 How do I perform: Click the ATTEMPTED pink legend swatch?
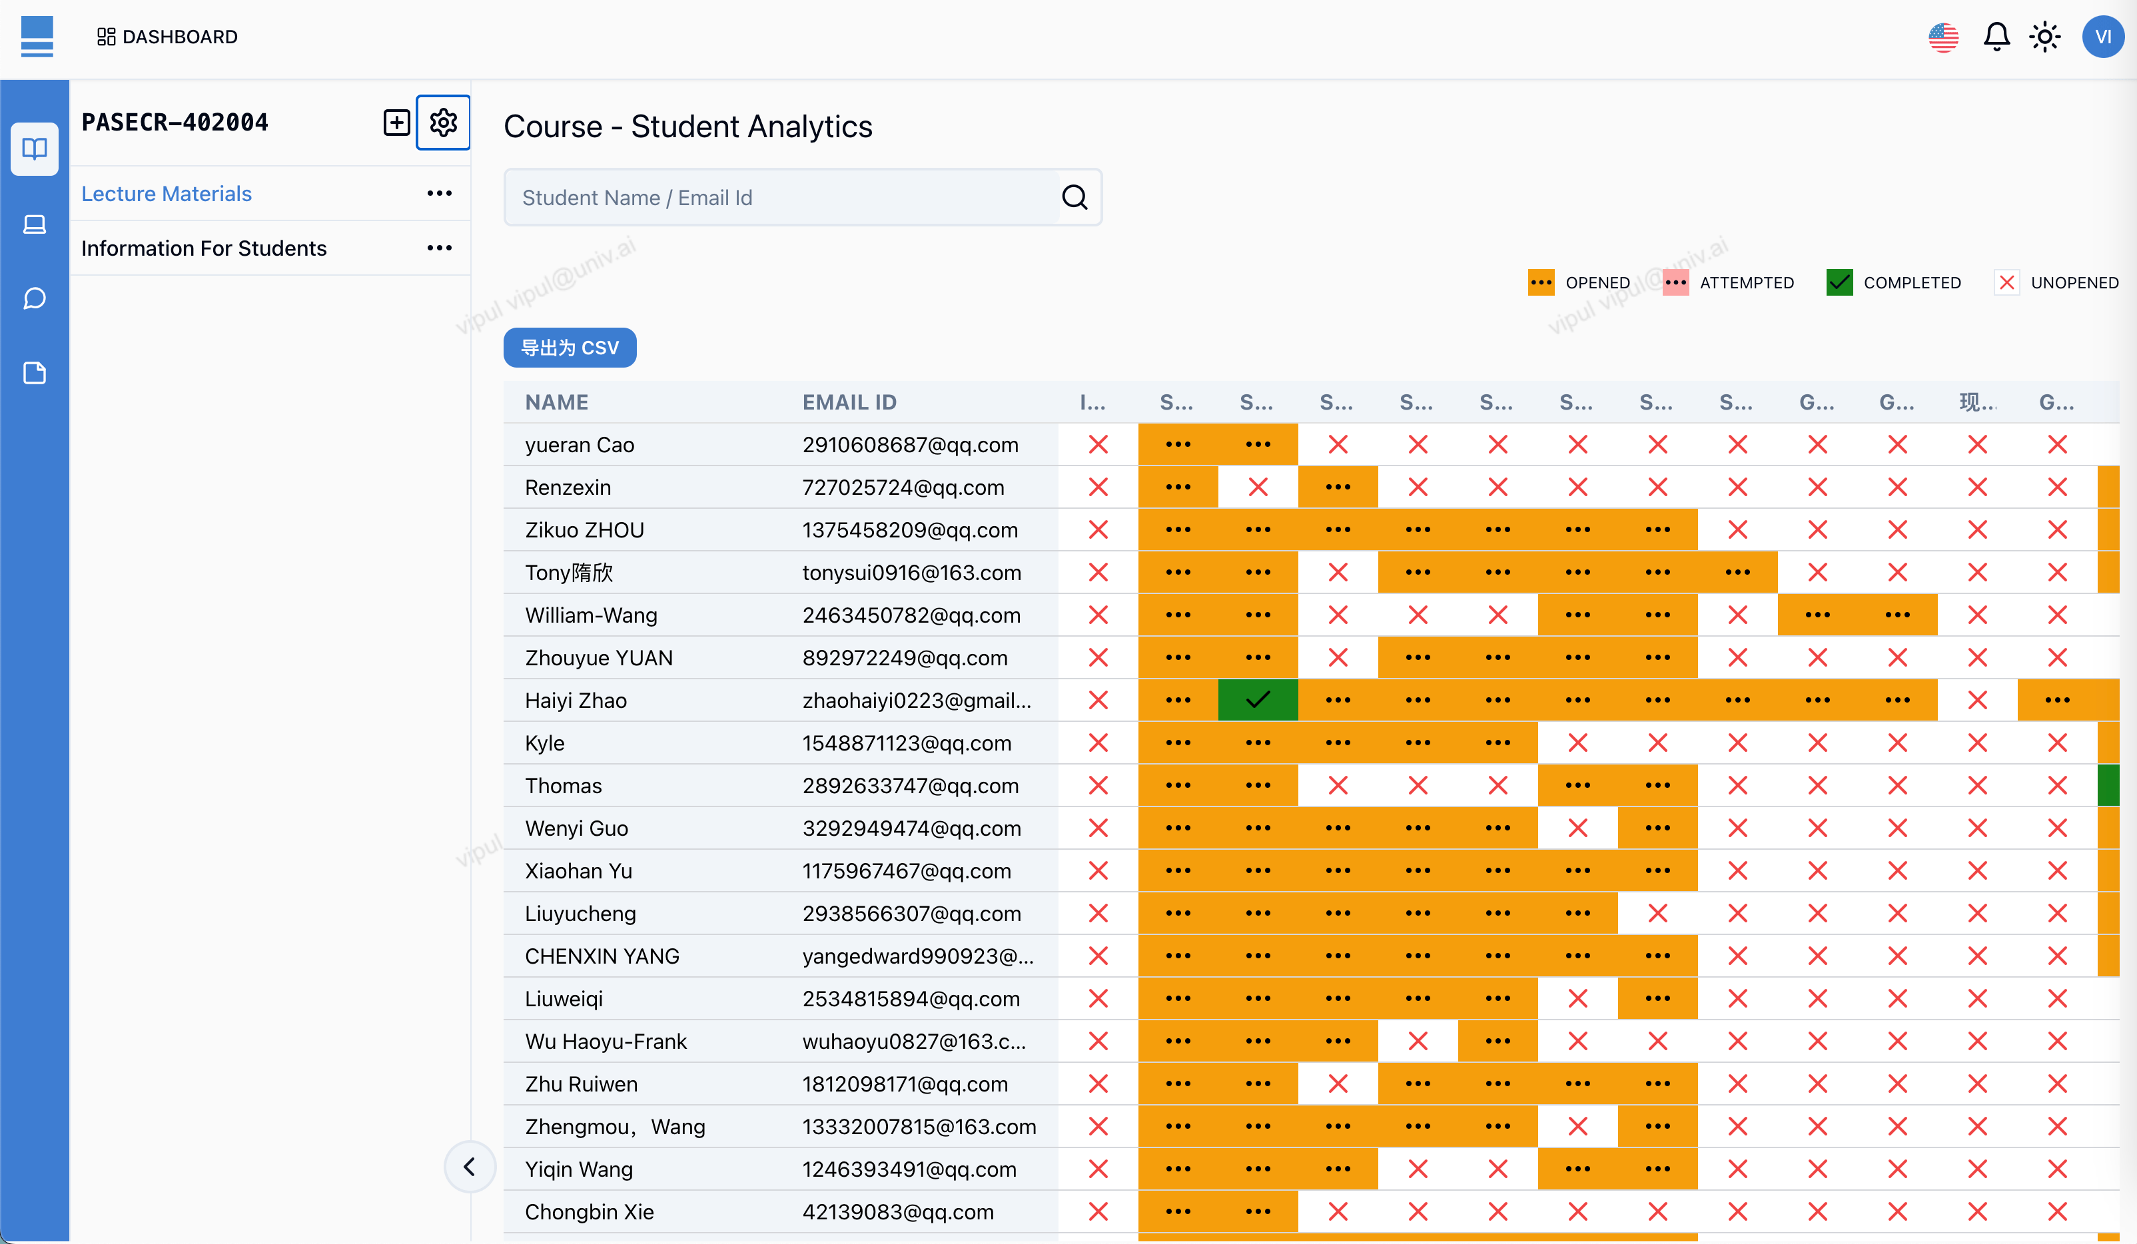[x=1675, y=282]
